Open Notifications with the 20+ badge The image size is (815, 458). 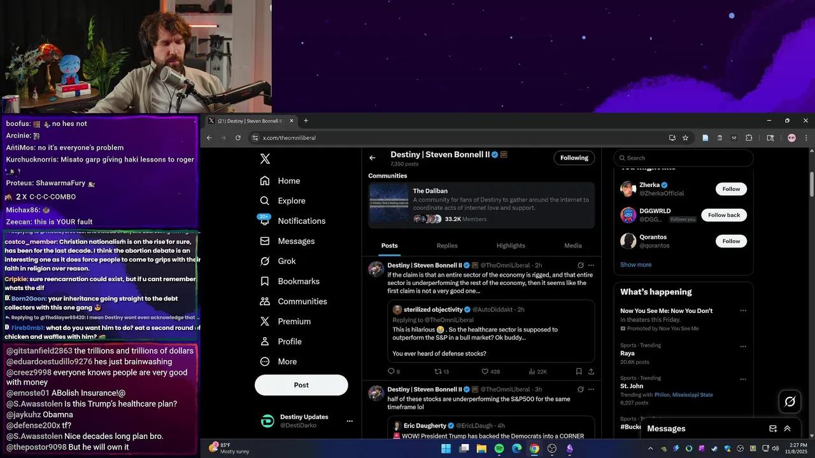coord(293,221)
